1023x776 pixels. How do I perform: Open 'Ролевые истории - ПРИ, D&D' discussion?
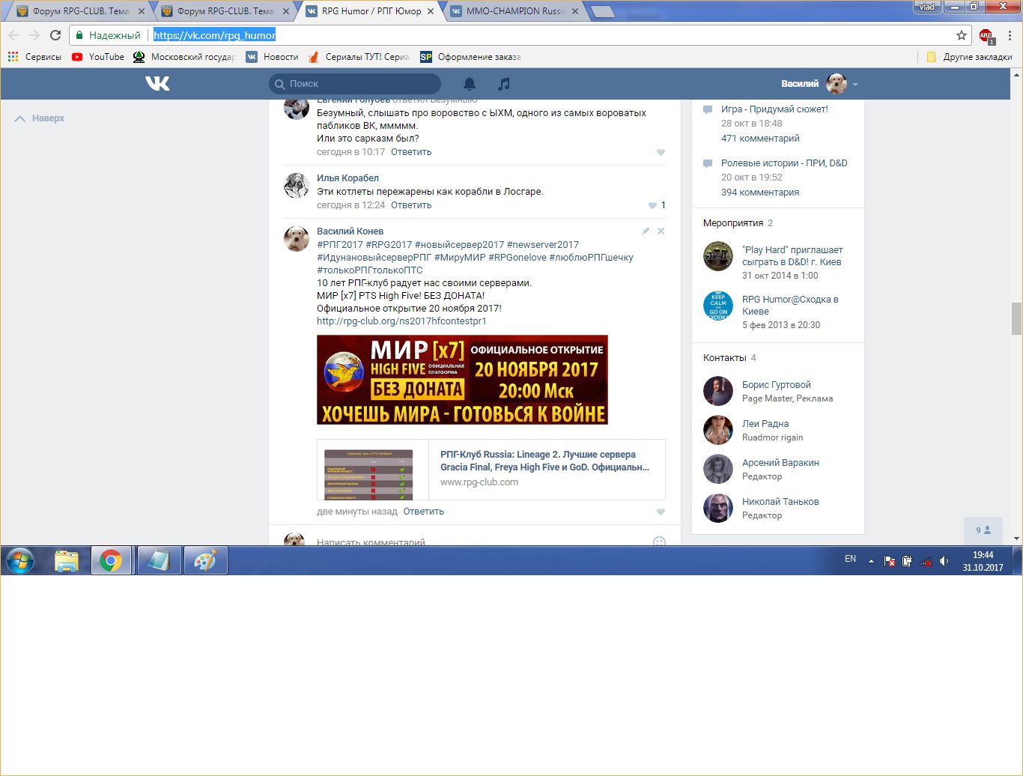(784, 163)
